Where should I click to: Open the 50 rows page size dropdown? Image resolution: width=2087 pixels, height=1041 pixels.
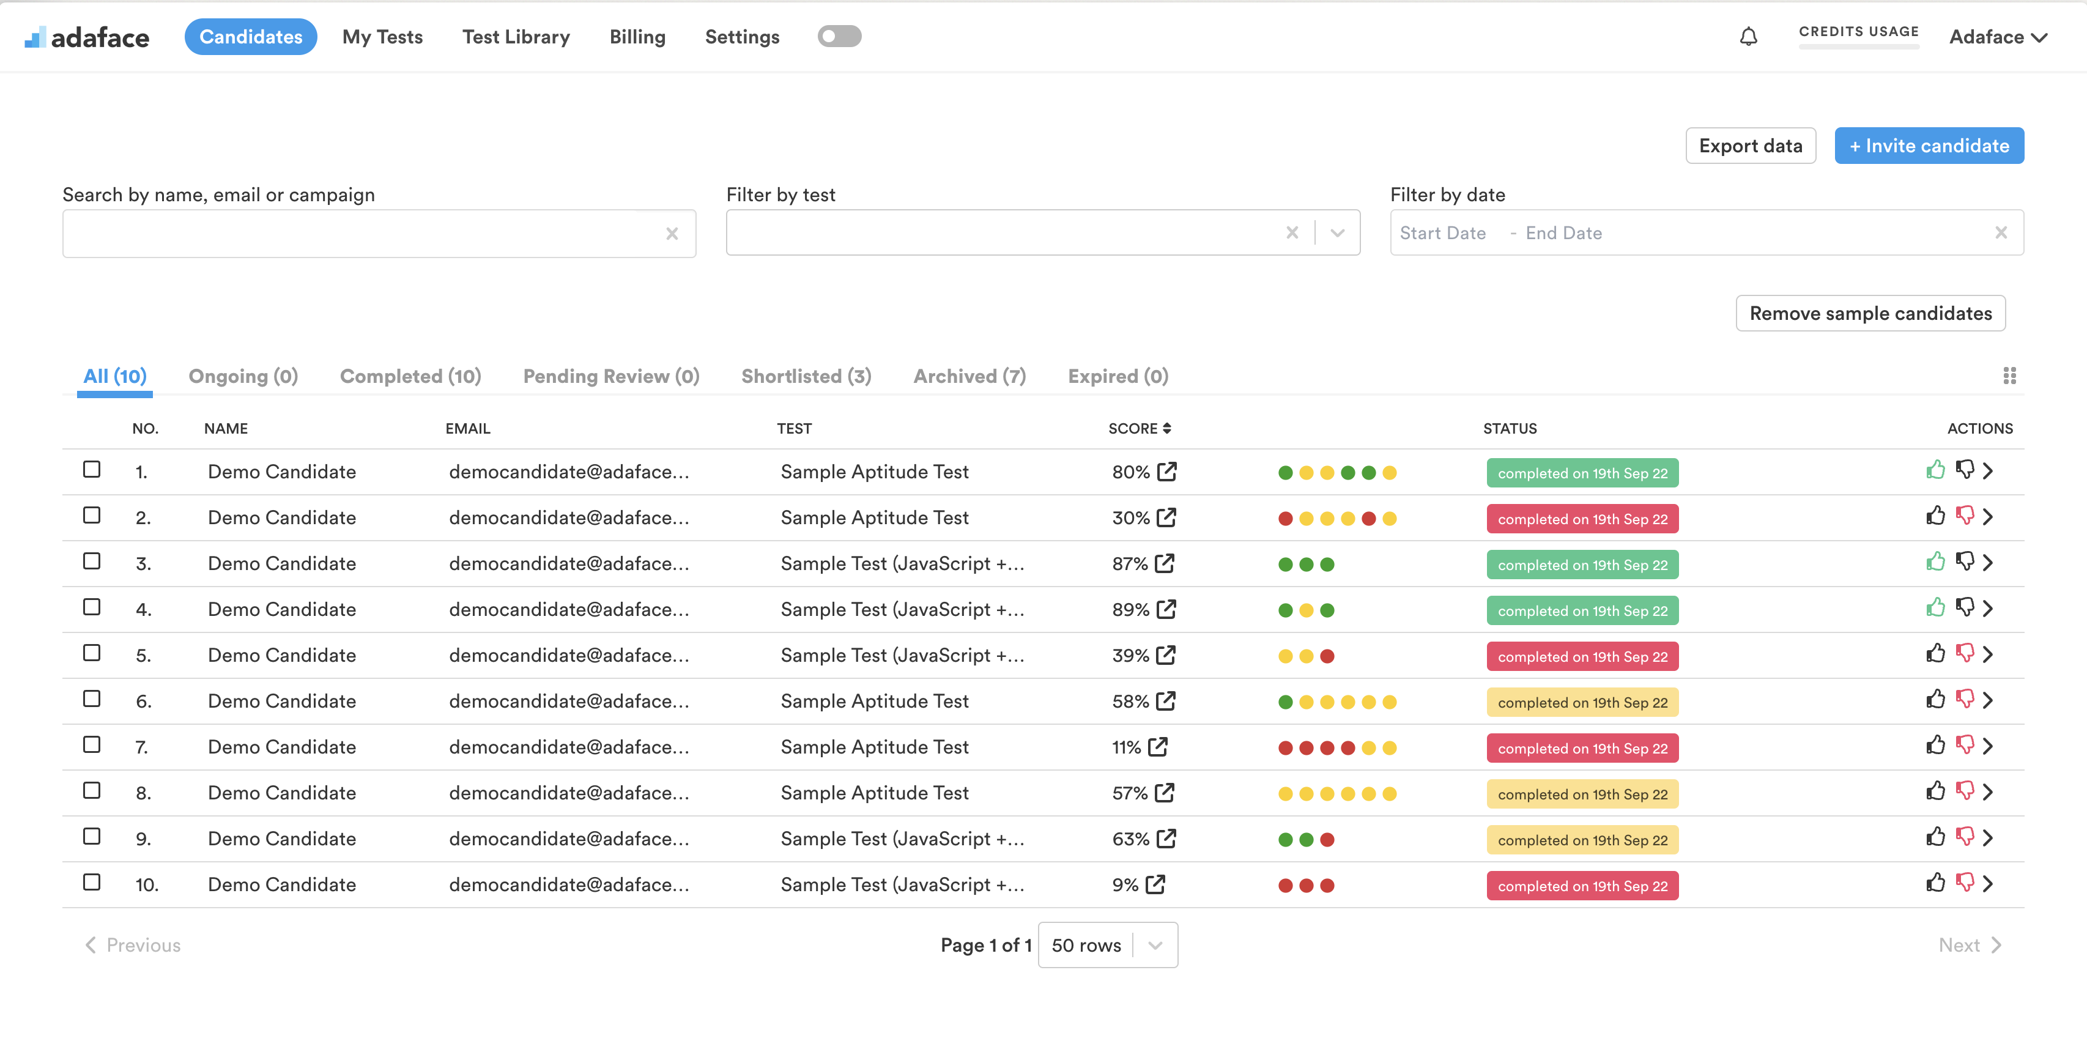pos(1108,946)
